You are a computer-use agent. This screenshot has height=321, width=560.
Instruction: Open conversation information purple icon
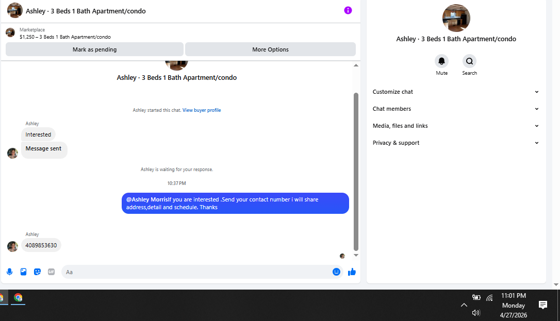(x=348, y=11)
